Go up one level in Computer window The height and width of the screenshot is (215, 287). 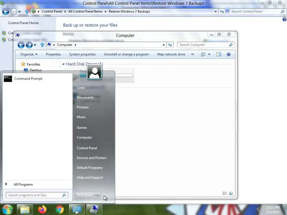click(x=42, y=45)
